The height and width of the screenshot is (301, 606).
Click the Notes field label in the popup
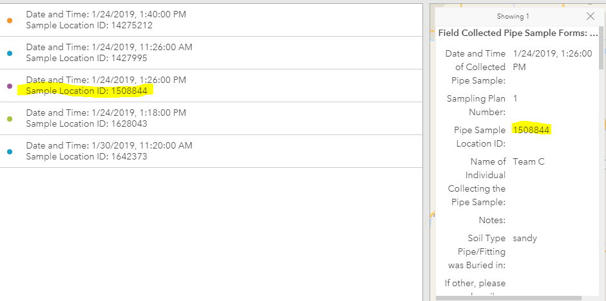492,220
